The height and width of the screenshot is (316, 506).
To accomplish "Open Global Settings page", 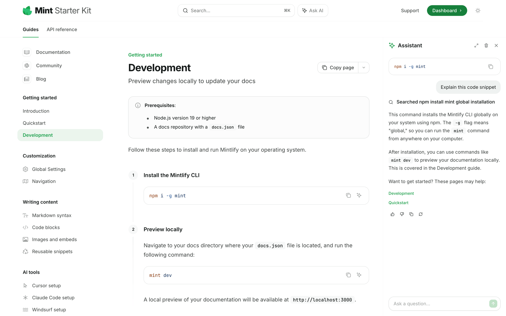I will [49, 169].
